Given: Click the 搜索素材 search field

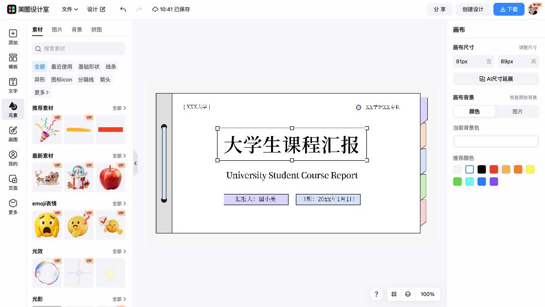Looking at the screenshot, I should point(78,49).
